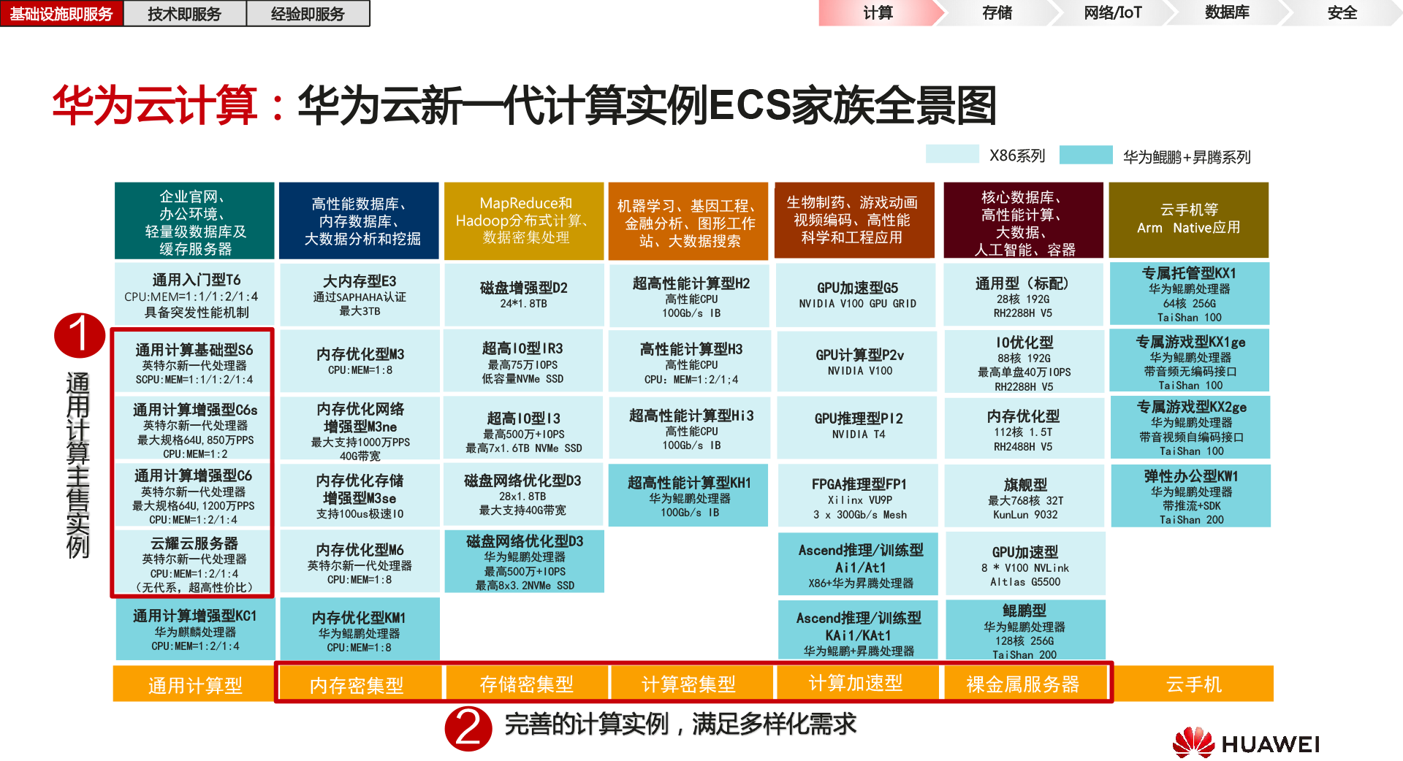Select the 基础设施即服务 tab
This screenshot has width=1403, height=761.
(61, 14)
